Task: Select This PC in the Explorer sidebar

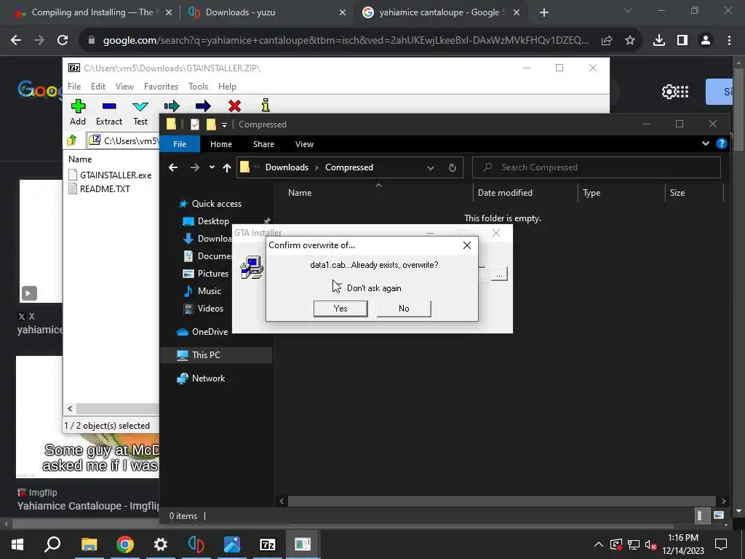Action: [206, 355]
